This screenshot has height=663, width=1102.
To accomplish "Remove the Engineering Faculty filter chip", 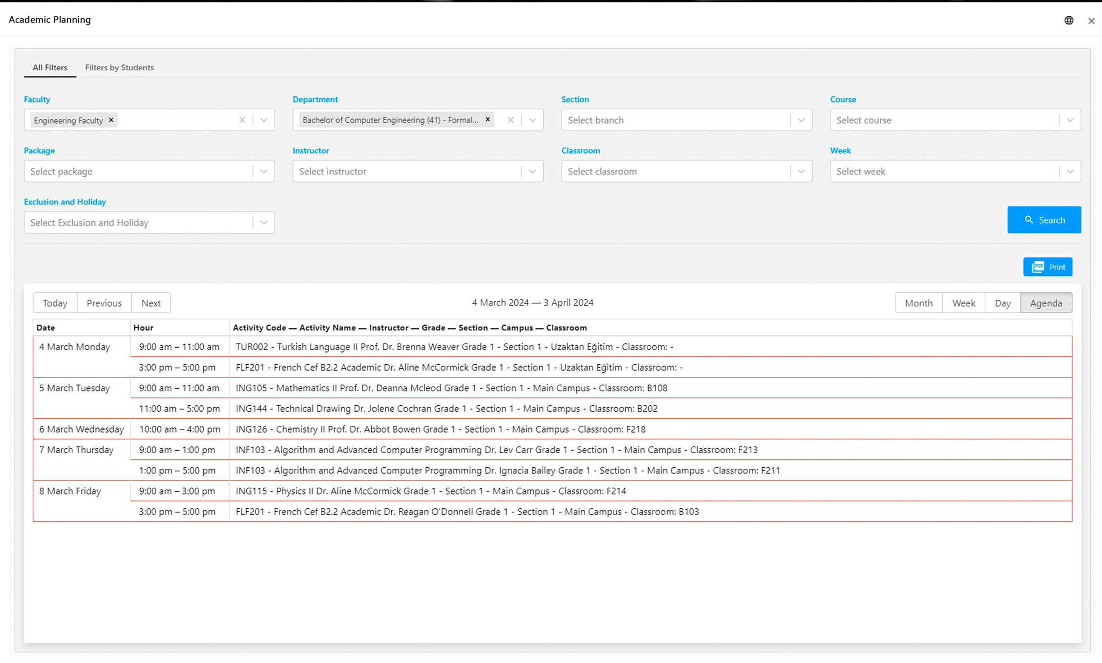I will (x=111, y=120).
